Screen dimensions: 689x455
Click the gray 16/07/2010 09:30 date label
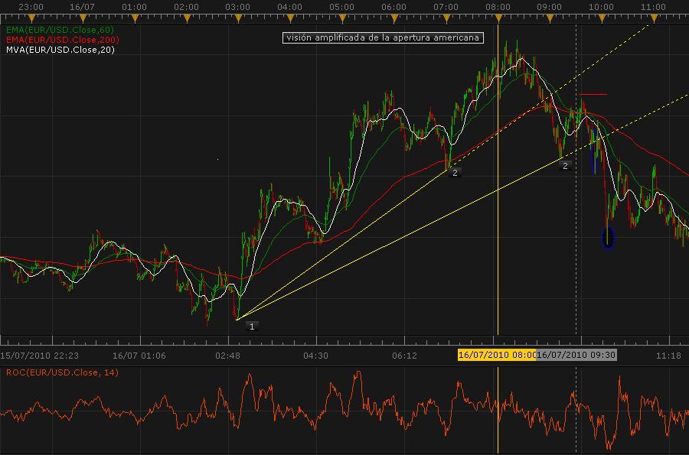click(x=576, y=355)
